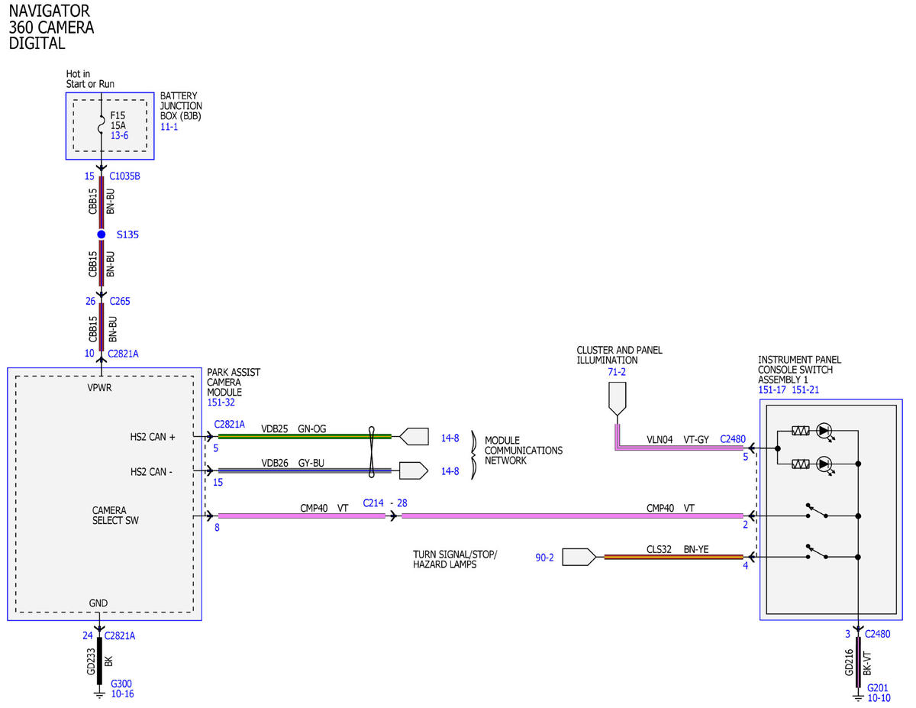916x708 pixels.
Task: Click C2480 label on VLN04 wire
Action: pos(733,439)
